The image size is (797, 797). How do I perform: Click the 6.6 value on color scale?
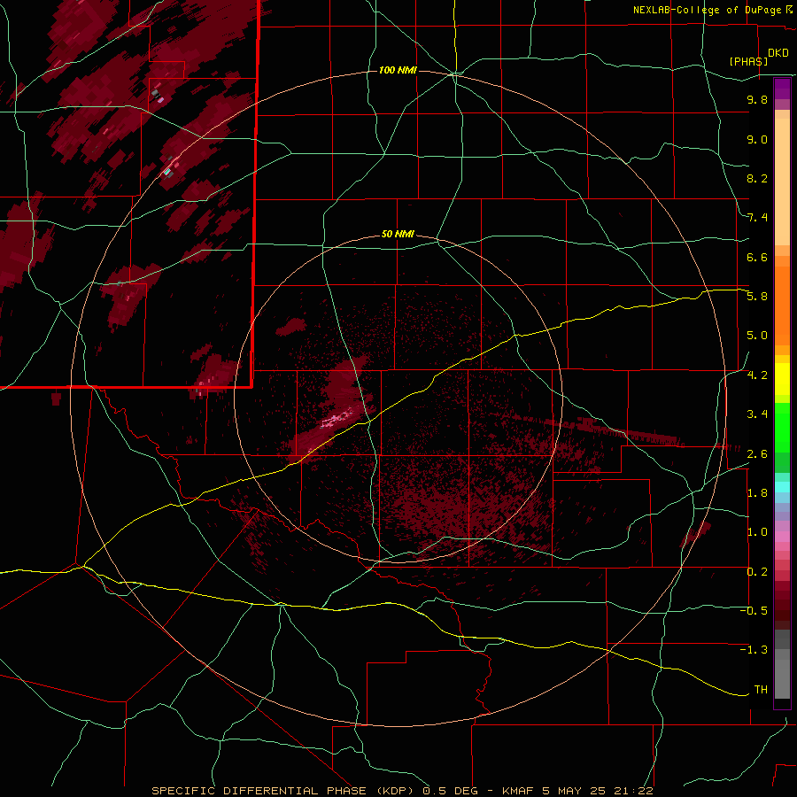(757, 257)
